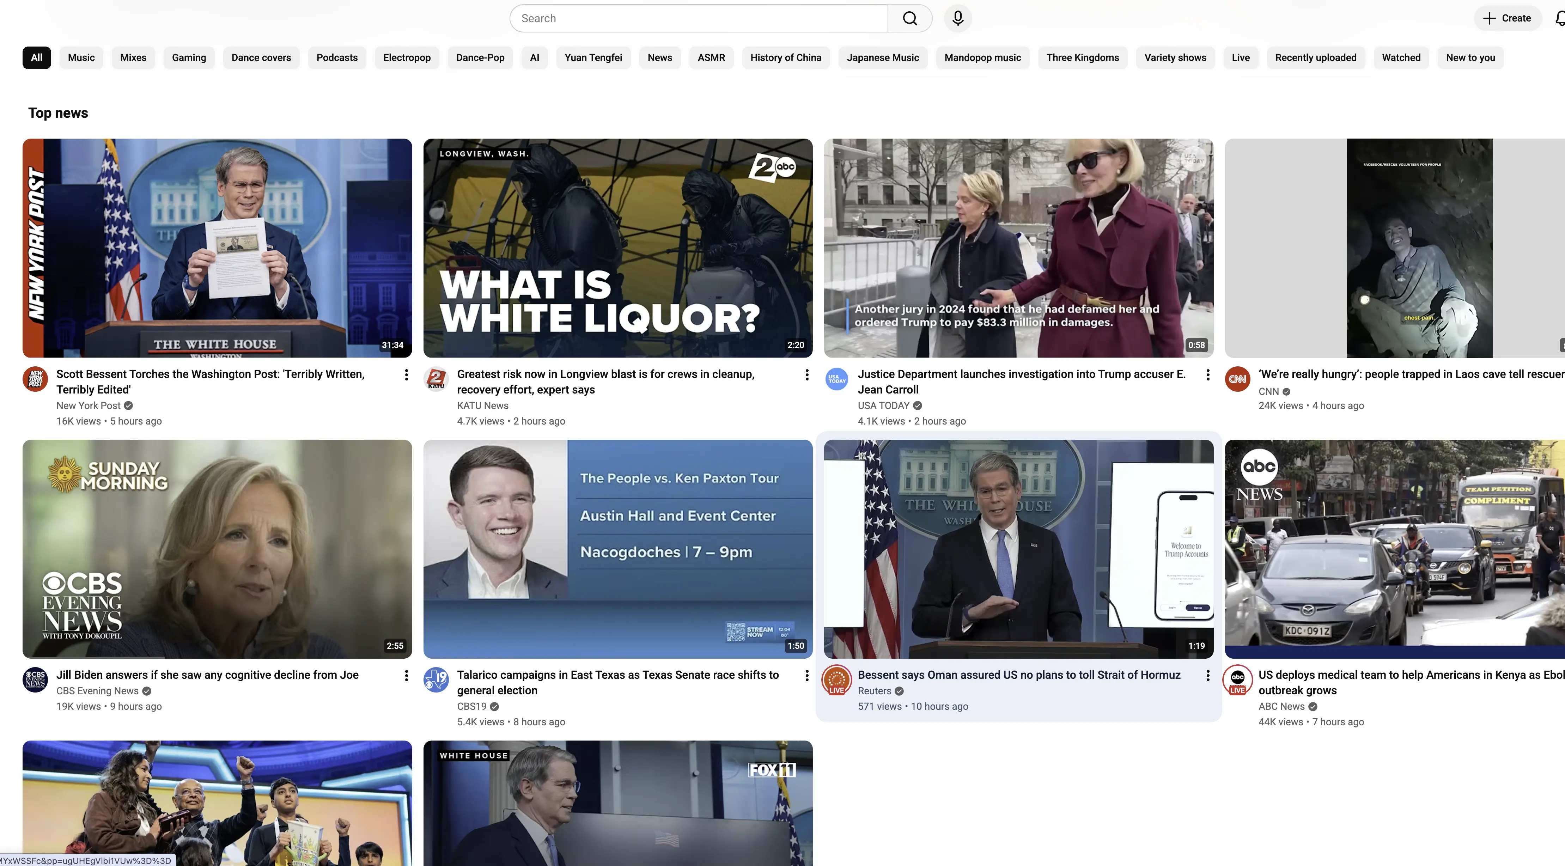
Task: Select the Live filter chip
Action: click(x=1241, y=58)
